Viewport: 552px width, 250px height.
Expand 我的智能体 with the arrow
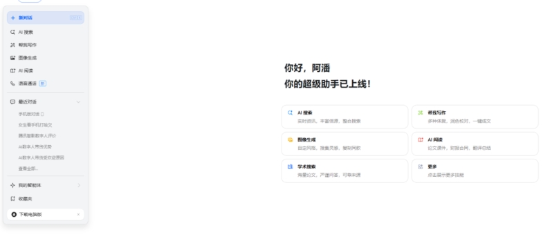pos(79,185)
